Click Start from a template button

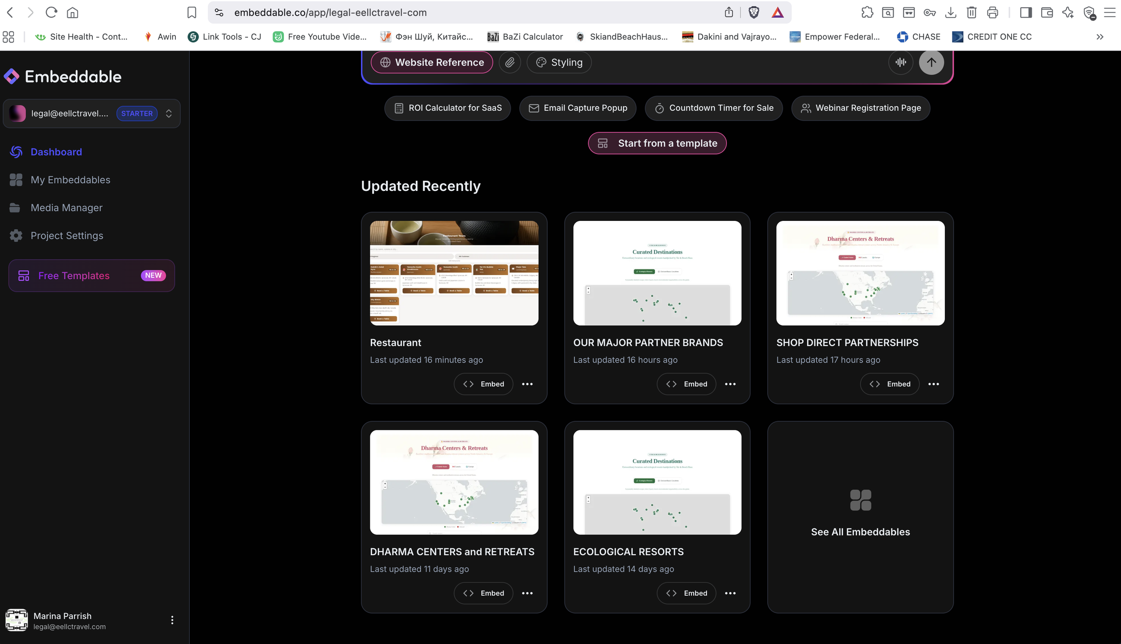pos(656,143)
